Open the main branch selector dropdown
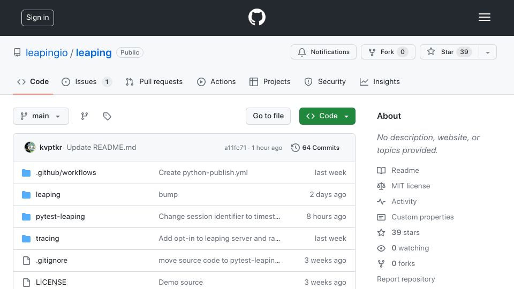 (x=41, y=116)
